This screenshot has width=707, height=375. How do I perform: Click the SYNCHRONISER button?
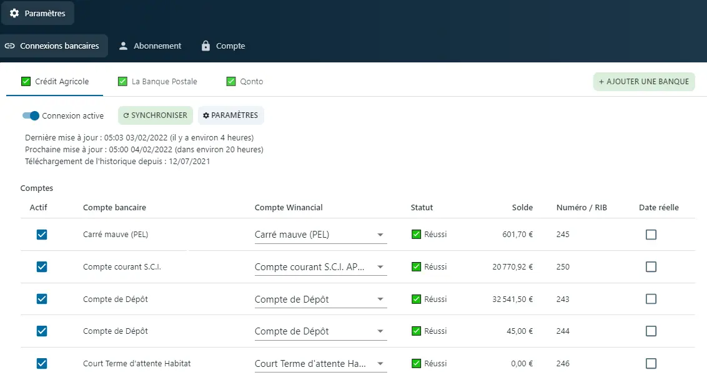pos(155,115)
